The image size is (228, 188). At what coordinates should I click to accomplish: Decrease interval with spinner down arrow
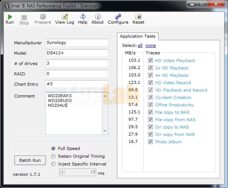coord(63,174)
